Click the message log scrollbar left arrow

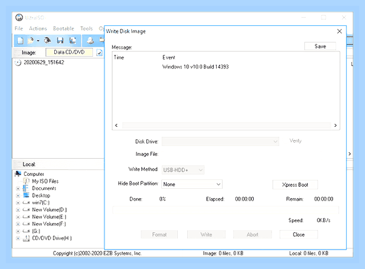coord(117,125)
